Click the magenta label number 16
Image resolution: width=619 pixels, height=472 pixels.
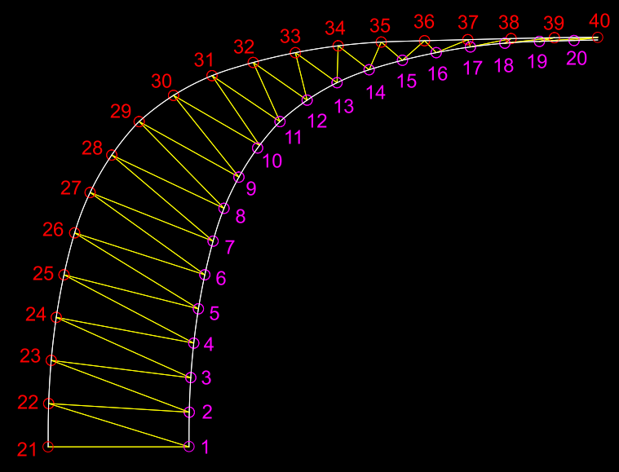(438, 73)
